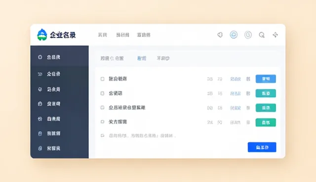
Task: Switch to the first gray content tab
Action: coord(112,58)
